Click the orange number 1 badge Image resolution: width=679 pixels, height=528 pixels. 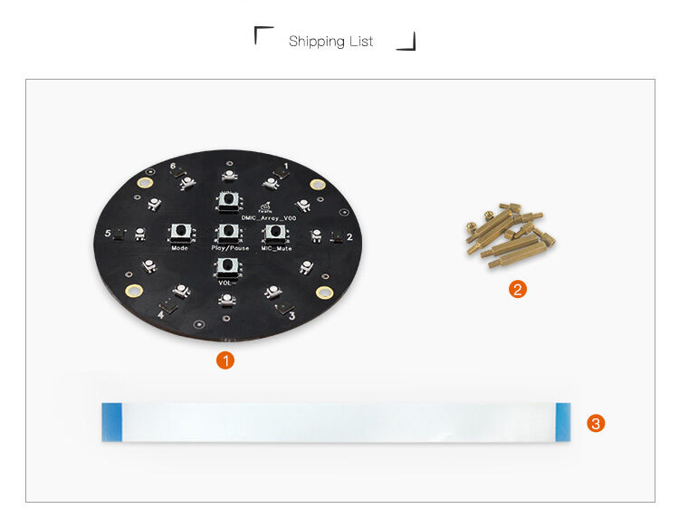[225, 360]
